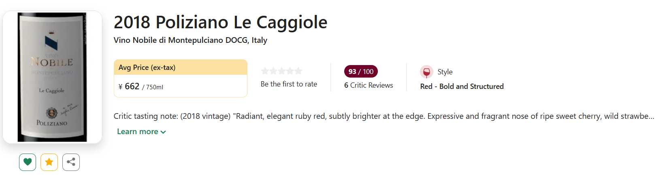This screenshot has width=669, height=179.
Task: Rate one star with first rating star
Action: tap(265, 71)
